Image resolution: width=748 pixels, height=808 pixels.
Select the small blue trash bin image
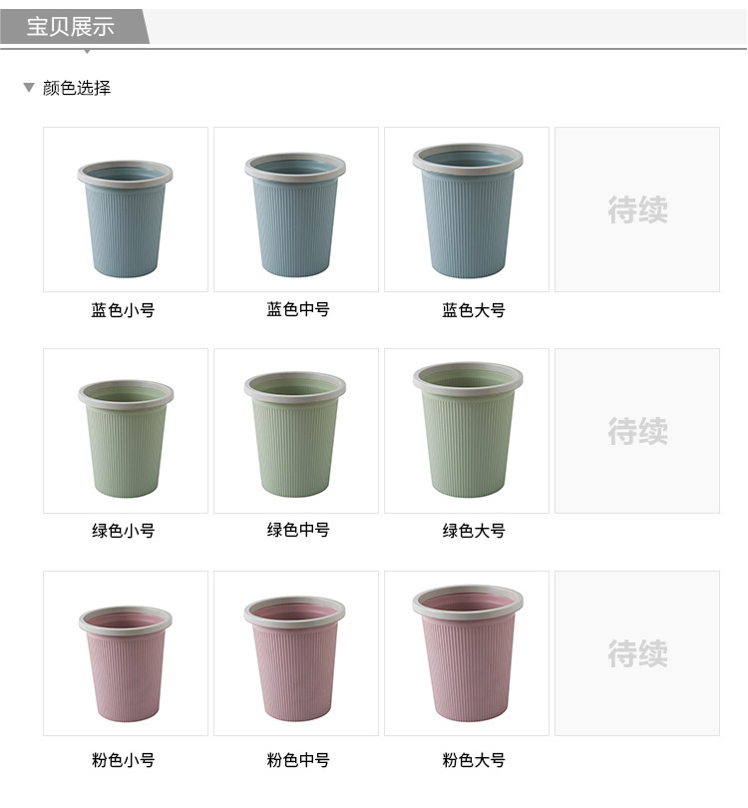click(126, 209)
